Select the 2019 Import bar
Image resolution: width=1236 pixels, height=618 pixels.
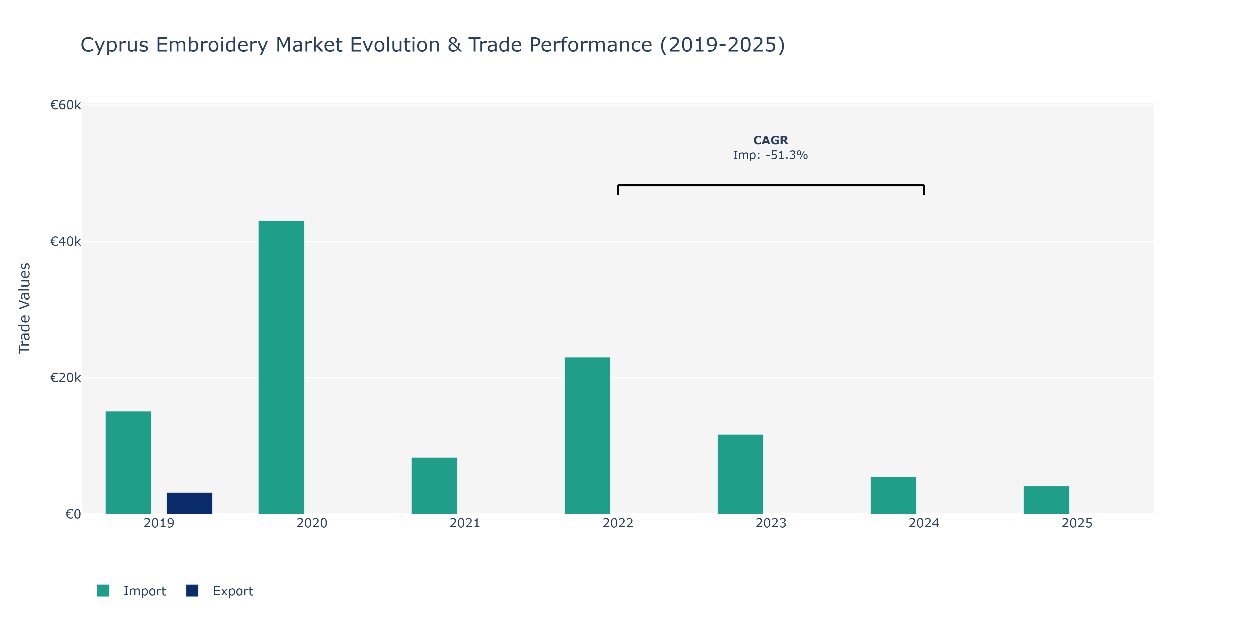coord(128,462)
